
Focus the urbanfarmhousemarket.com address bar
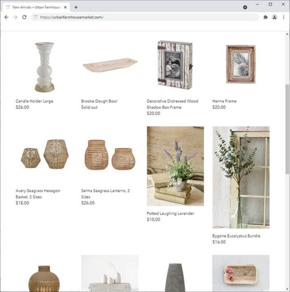click(x=145, y=17)
